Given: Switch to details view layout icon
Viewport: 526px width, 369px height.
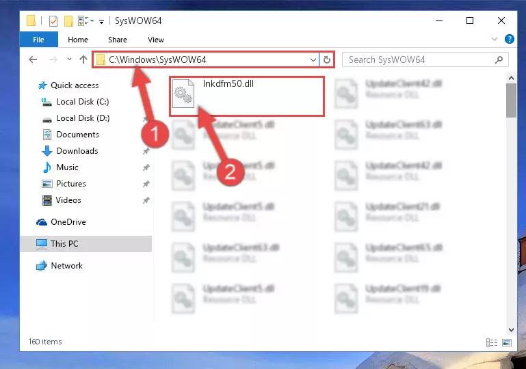Looking at the screenshot, I should [x=492, y=342].
